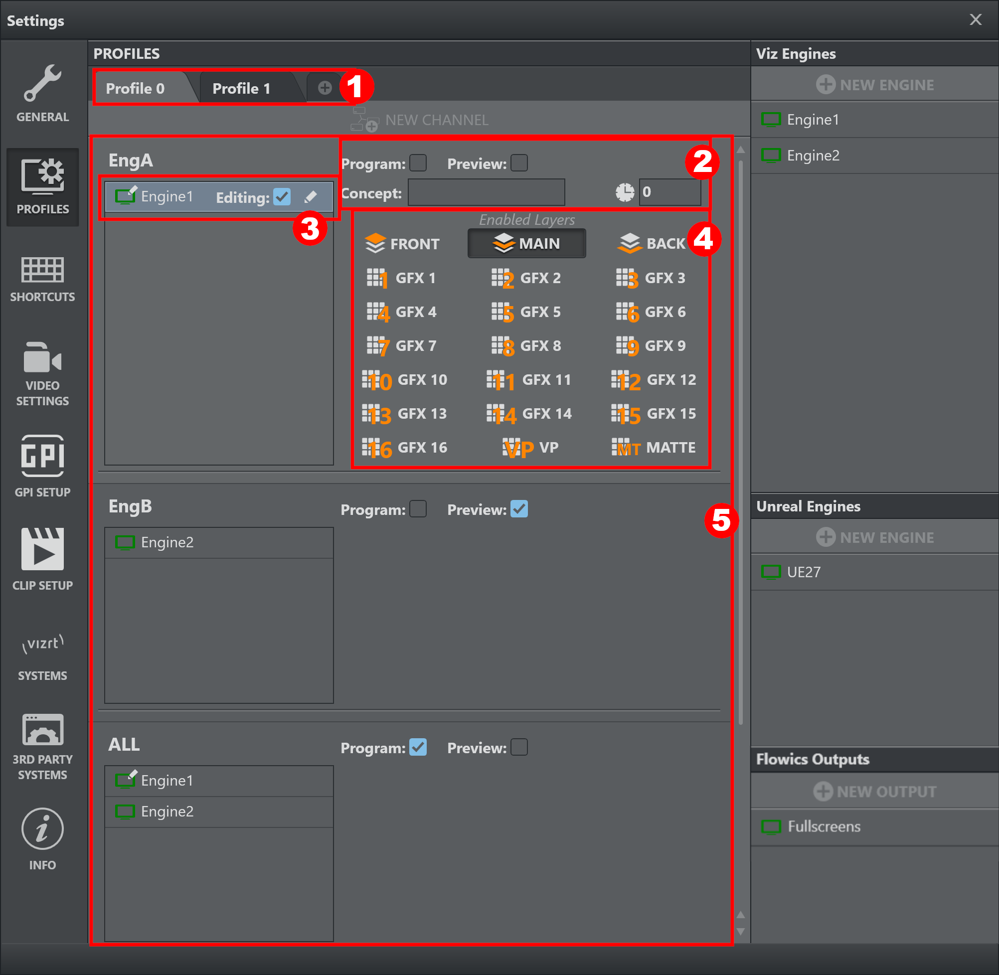The width and height of the screenshot is (999, 975).
Task: Click the Concept input field
Action: (486, 192)
